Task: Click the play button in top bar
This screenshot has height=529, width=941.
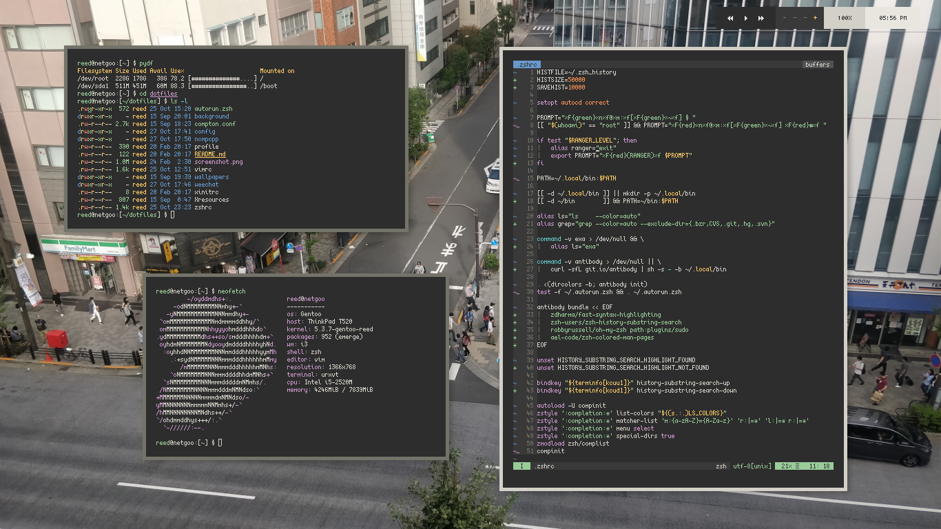Action: coord(746,18)
